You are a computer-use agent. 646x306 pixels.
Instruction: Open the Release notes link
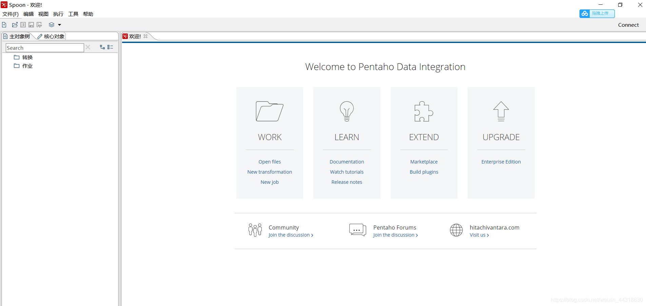[347, 182]
